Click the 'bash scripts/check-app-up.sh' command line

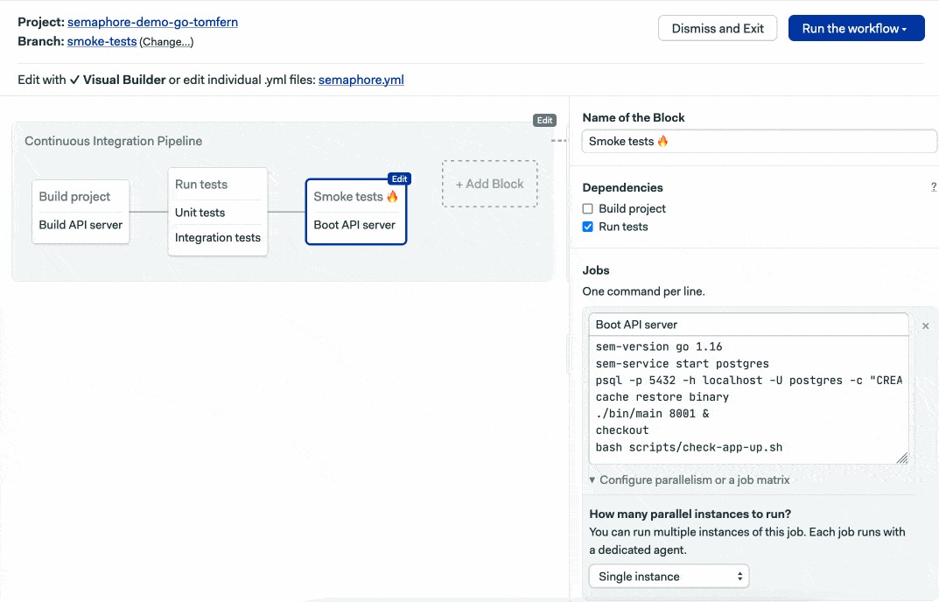(x=689, y=447)
